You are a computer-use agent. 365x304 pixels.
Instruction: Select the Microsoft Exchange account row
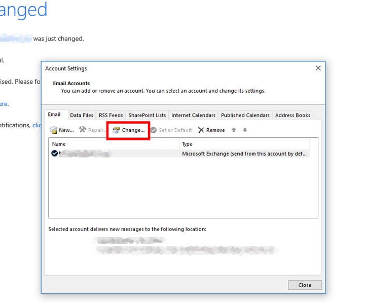(179, 154)
